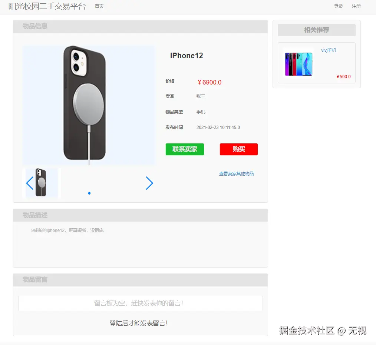Click the green 联系卖家 button
The width and height of the screenshot is (376, 345).
[x=185, y=149]
